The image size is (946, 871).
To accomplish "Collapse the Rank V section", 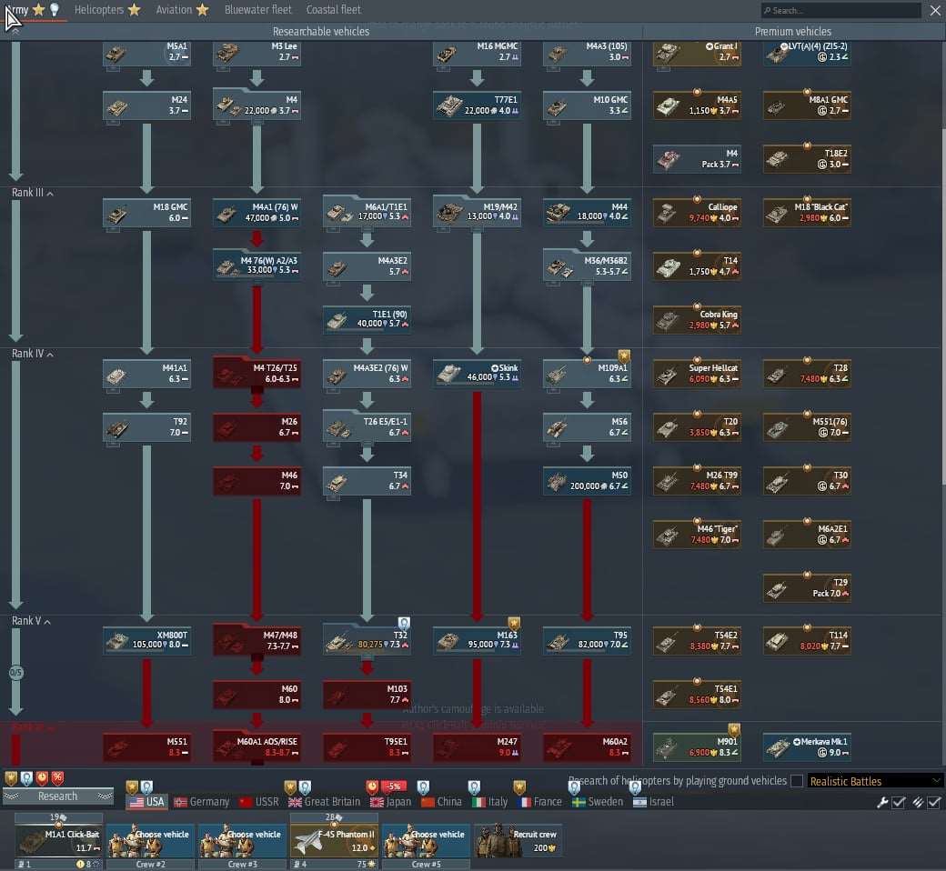I will click(x=31, y=621).
